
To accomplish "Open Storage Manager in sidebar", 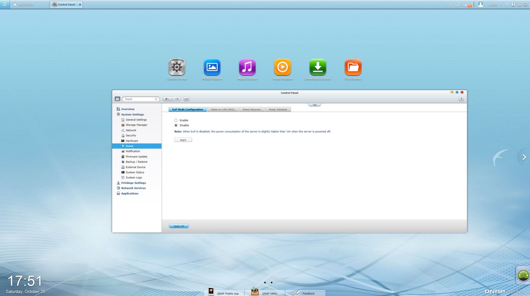I will (137, 125).
